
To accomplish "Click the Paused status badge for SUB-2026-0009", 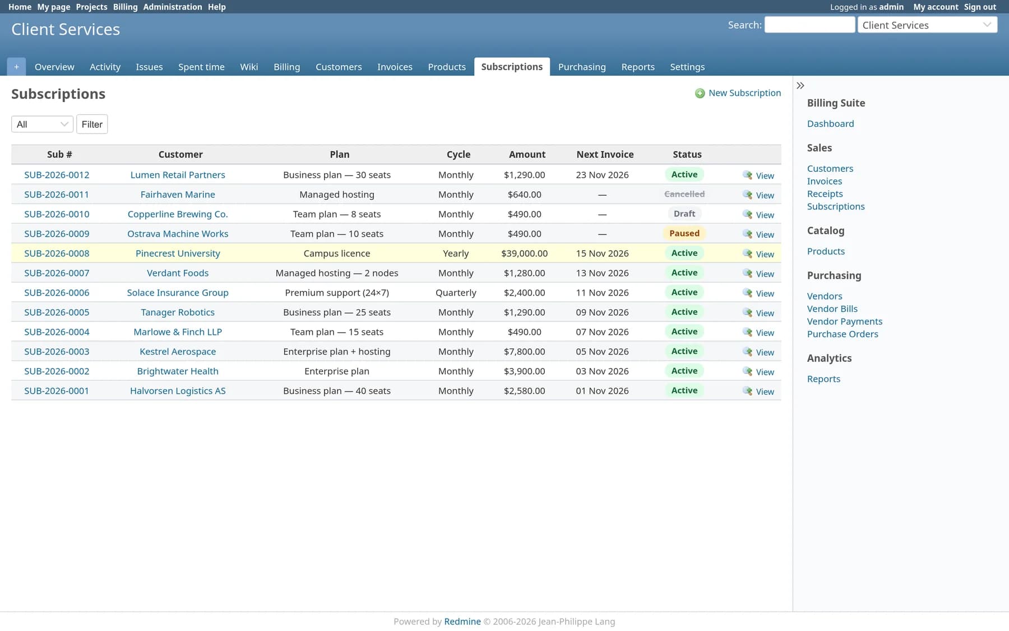I will pos(684,233).
